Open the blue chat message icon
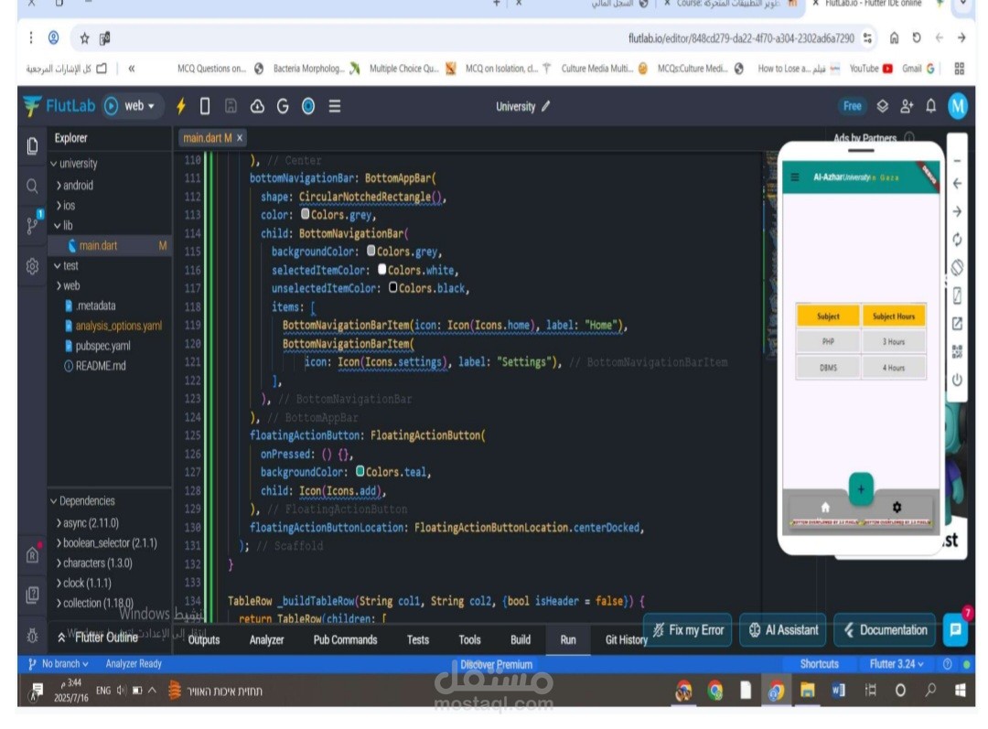 pyautogui.click(x=955, y=629)
